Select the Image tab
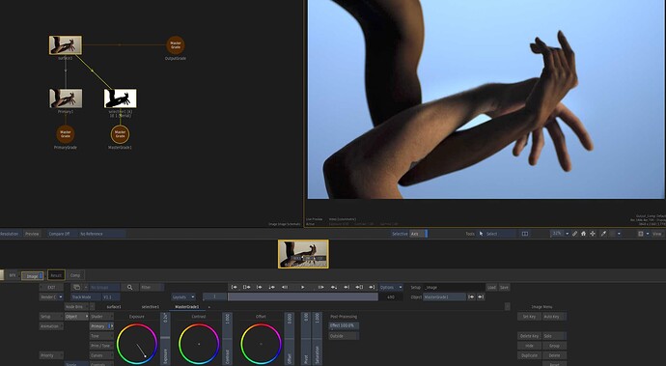 tap(32, 276)
